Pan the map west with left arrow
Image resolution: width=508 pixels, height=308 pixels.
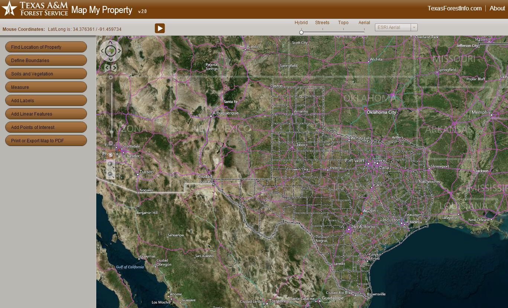[102, 51]
